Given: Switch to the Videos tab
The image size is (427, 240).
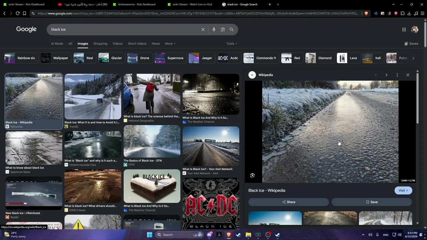Looking at the screenshot, I should click(x=117, y=44).
